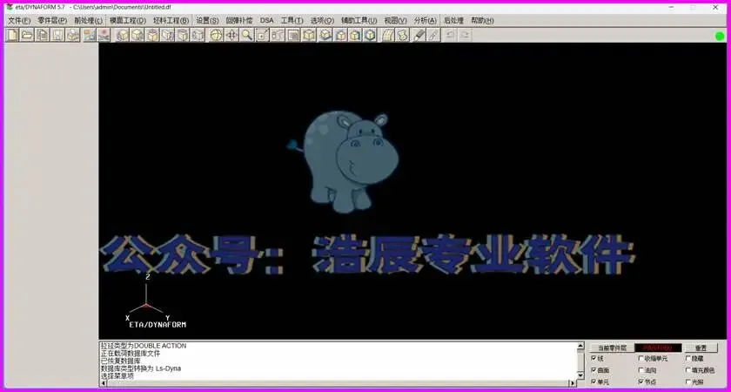The width and height of the screenshot is (731, 392).
Task: Open the 模面工程(D) menu
Action: [128, 21]
